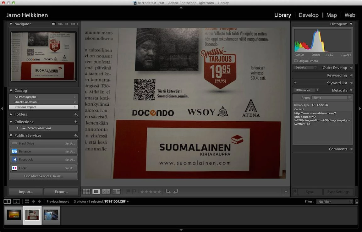Open second window display button 2

16,202
